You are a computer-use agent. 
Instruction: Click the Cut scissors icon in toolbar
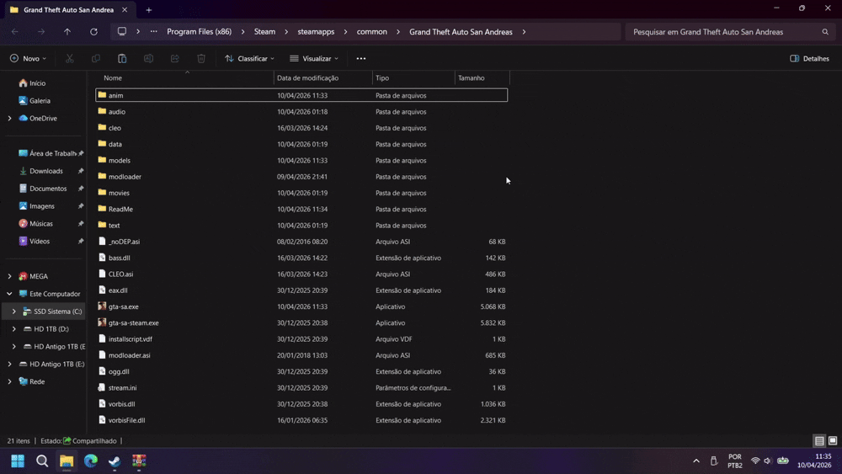click(69, 58)
